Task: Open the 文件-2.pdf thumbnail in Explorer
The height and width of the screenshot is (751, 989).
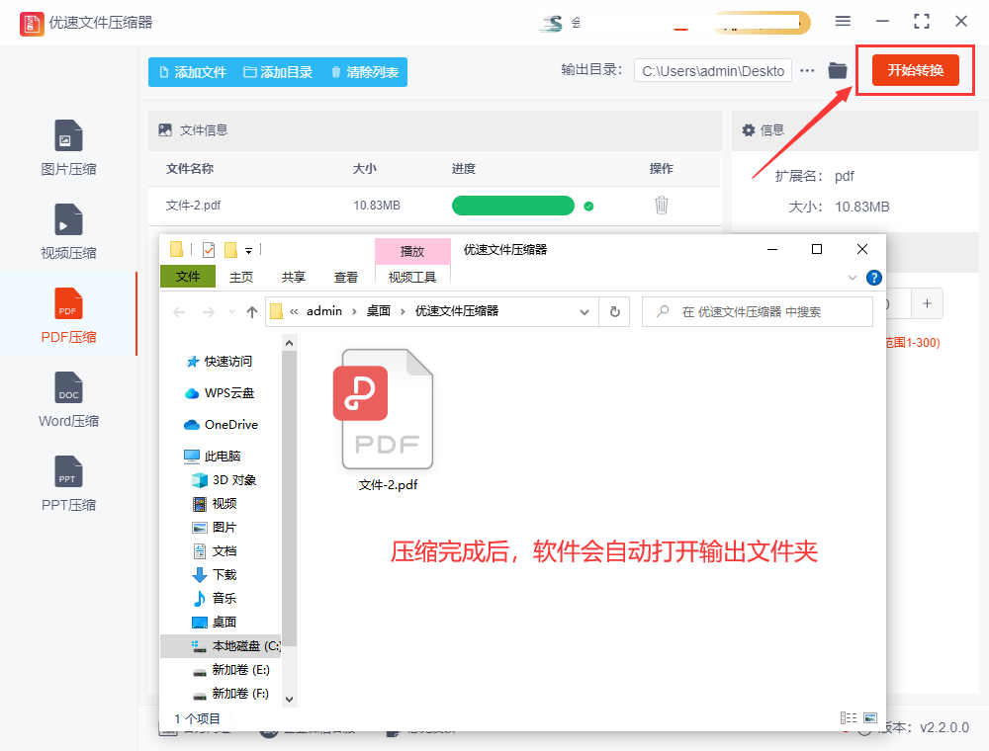Action: (x=386, y=408)
